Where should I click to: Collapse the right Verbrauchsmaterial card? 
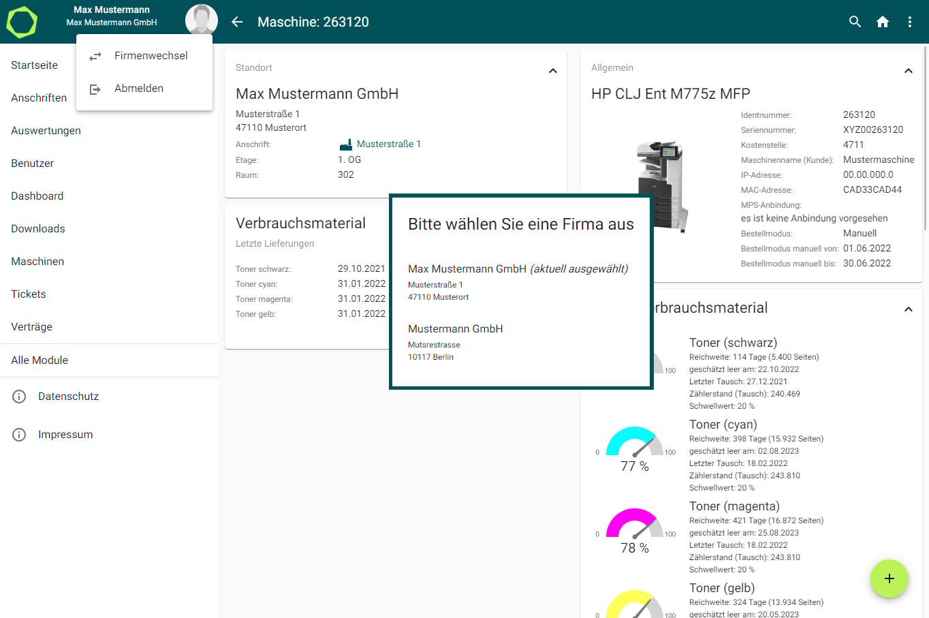click(908, 309)
